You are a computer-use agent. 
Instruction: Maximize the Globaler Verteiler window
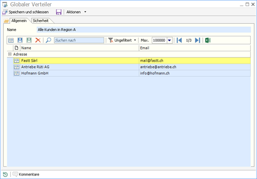point(247,4)
